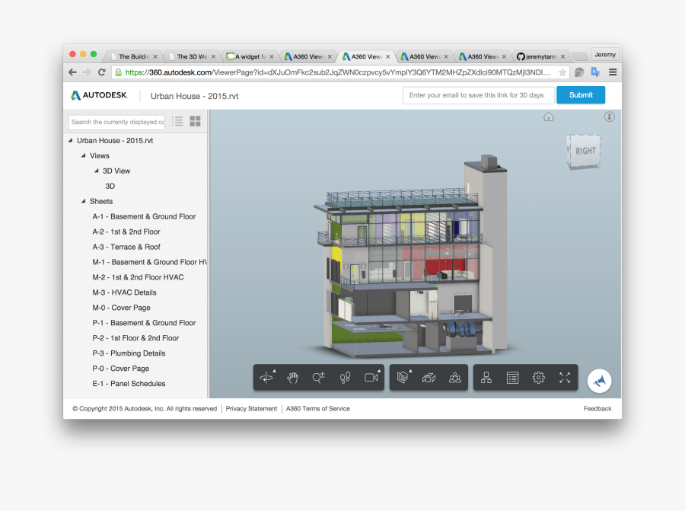Click the Submit button
Image resolution: width=685 pixels, height=511 pixels.
coord(581,95)
